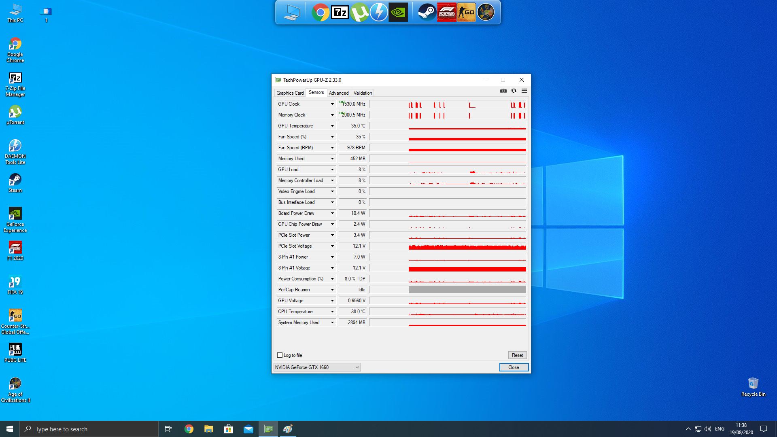Screen dimensions: 777x437
Task: Open the Memory Clock sensor dropdown
Action: click(x=332, y=115)
